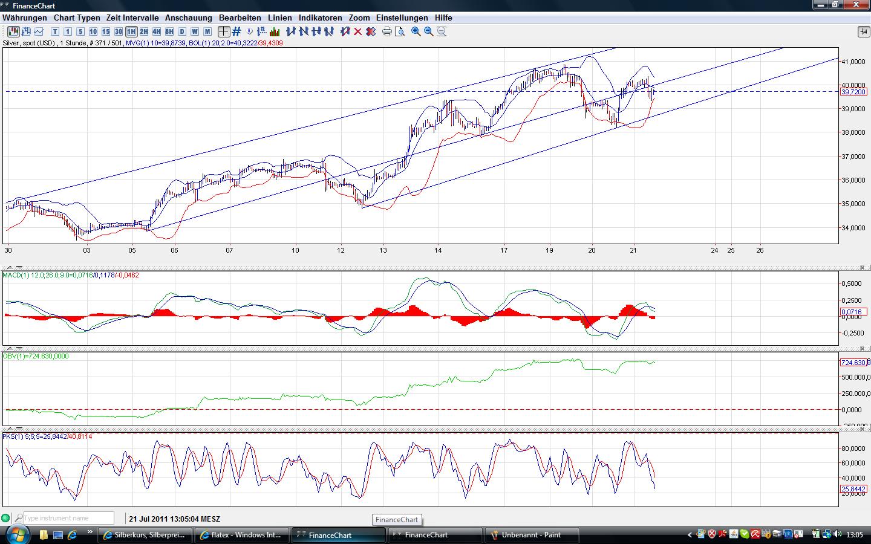Collapse the PKS stochastic indicator panel

19,429
